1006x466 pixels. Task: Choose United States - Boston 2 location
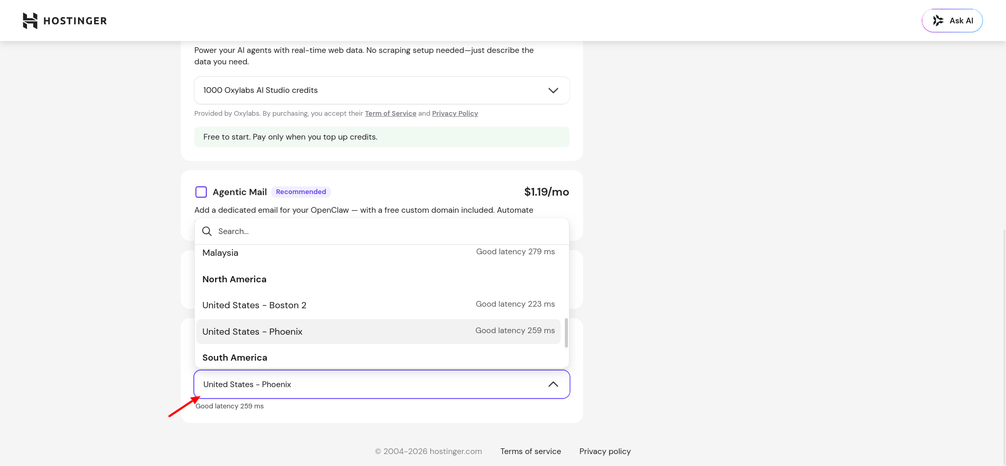tap(378, 305)
